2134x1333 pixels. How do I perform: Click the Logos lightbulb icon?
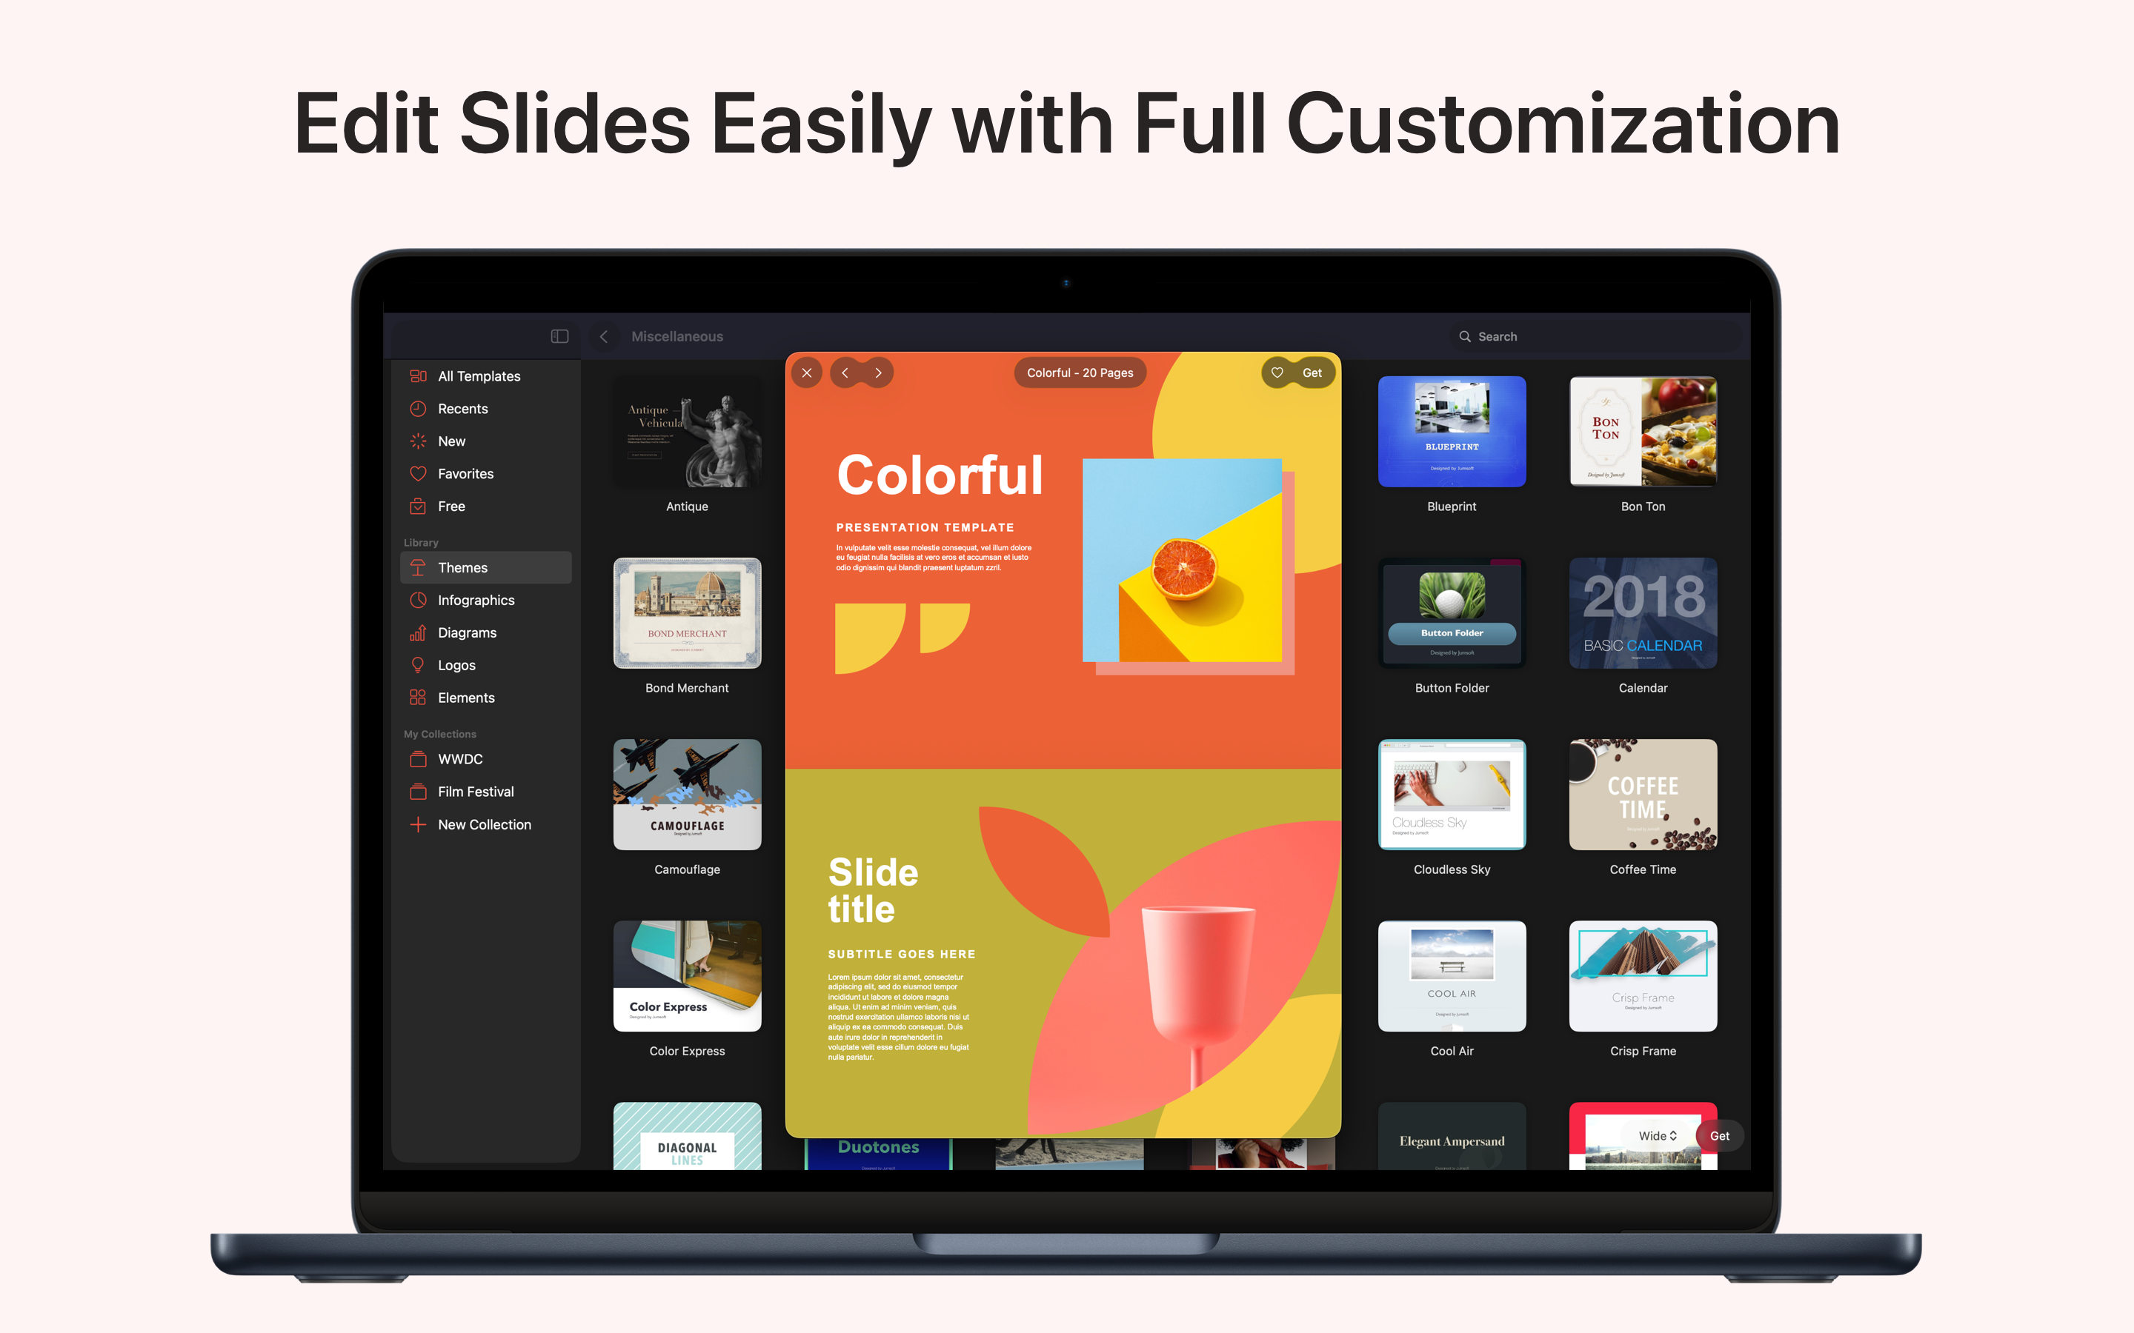click(418, 666)
